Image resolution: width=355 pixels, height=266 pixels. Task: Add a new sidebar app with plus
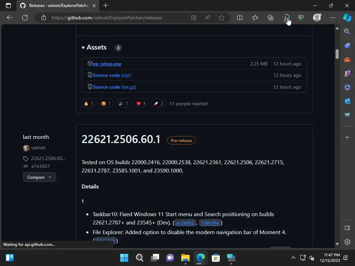coord(347,138)
